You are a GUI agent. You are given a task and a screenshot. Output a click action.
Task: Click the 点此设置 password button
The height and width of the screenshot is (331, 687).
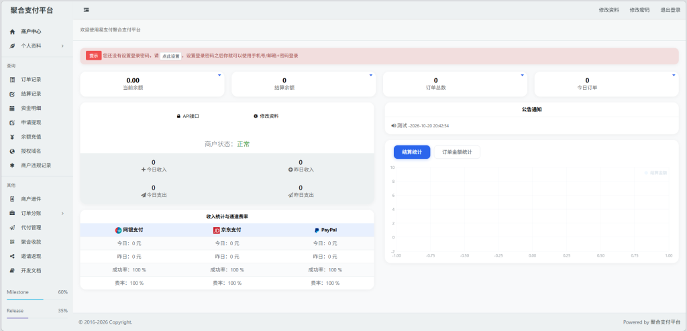[x=170, y=56]
